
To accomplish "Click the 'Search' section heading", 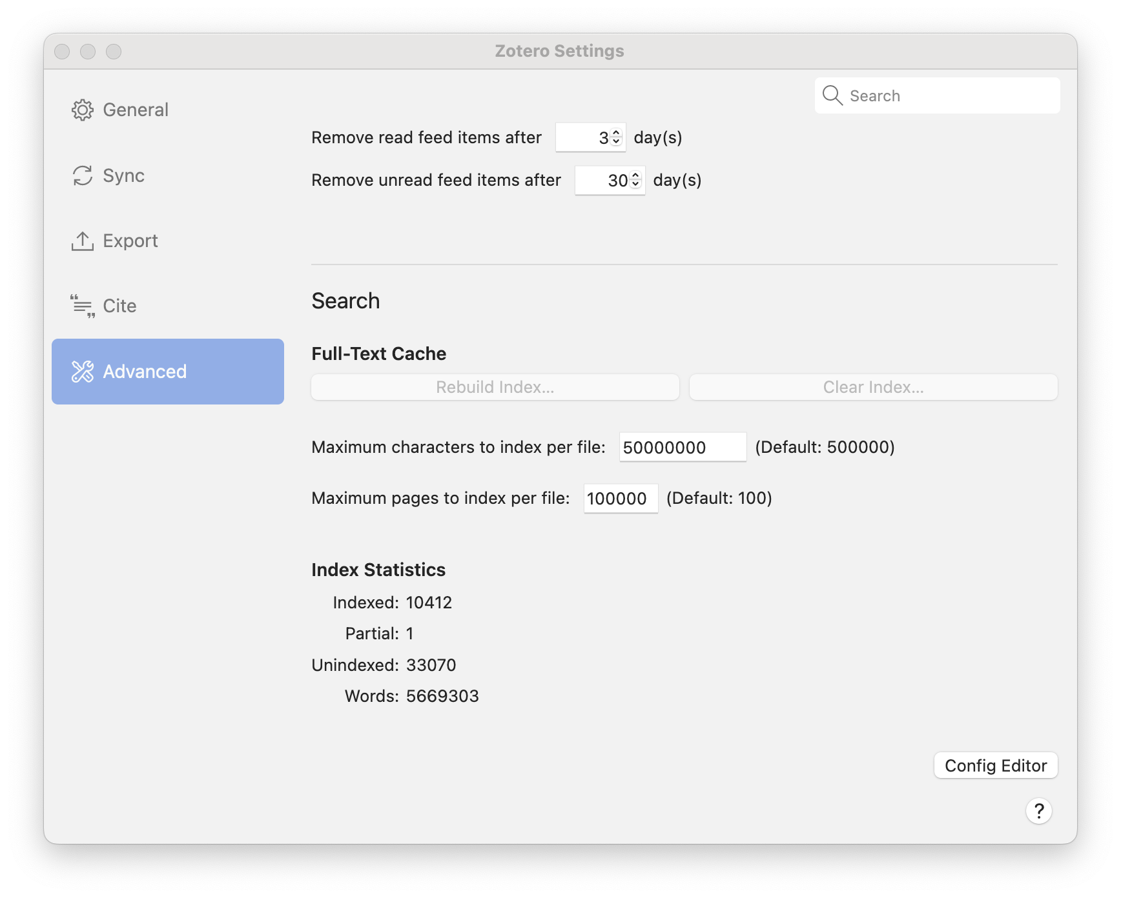I will coord(345,301).
